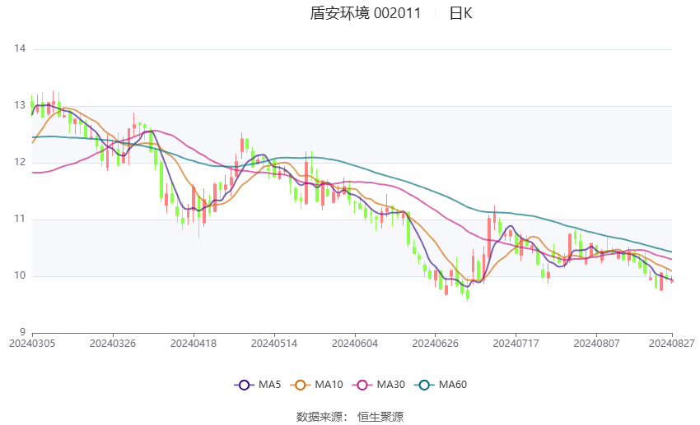This screenshot has width=700, height=425.
Task: Toggle the MA10 orange legend marker
Action: (300, 385)
